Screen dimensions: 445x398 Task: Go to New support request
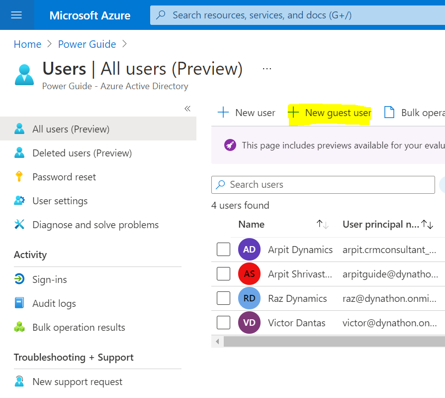(x=77, y=382)
